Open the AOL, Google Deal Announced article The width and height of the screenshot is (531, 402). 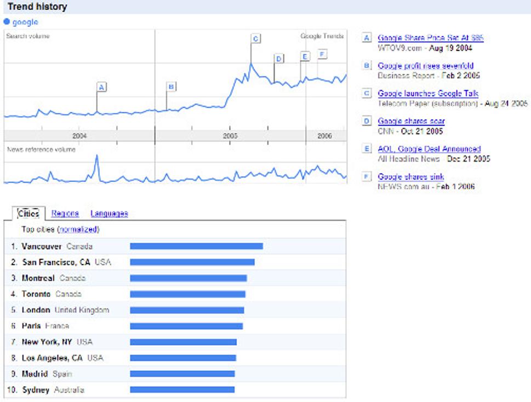click(x=429, y=148)
